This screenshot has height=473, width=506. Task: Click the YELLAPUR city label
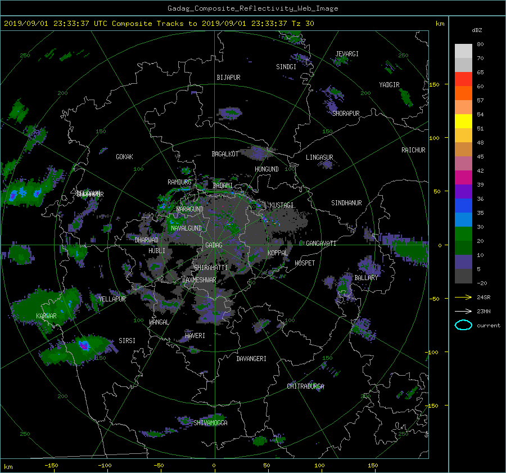coord(112,299)
